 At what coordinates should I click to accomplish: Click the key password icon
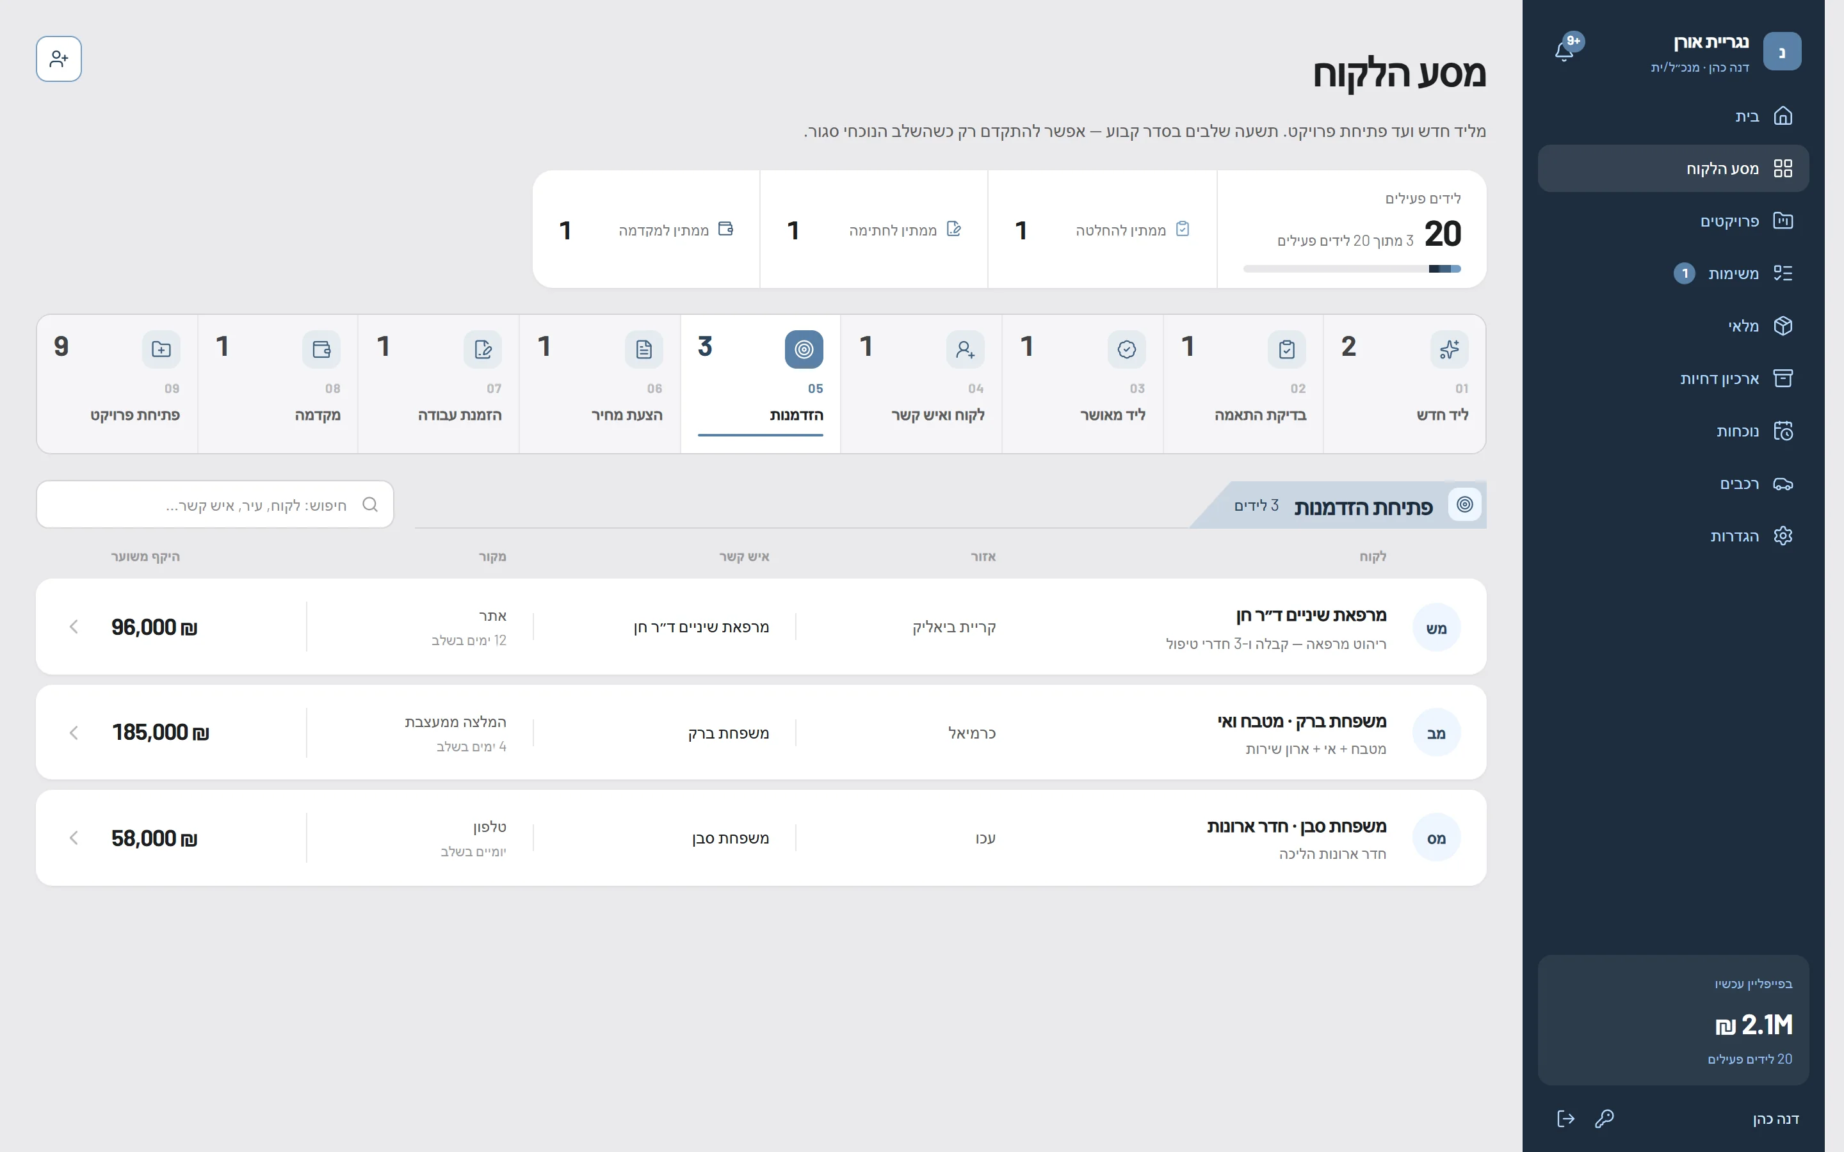point(1604,1119)
